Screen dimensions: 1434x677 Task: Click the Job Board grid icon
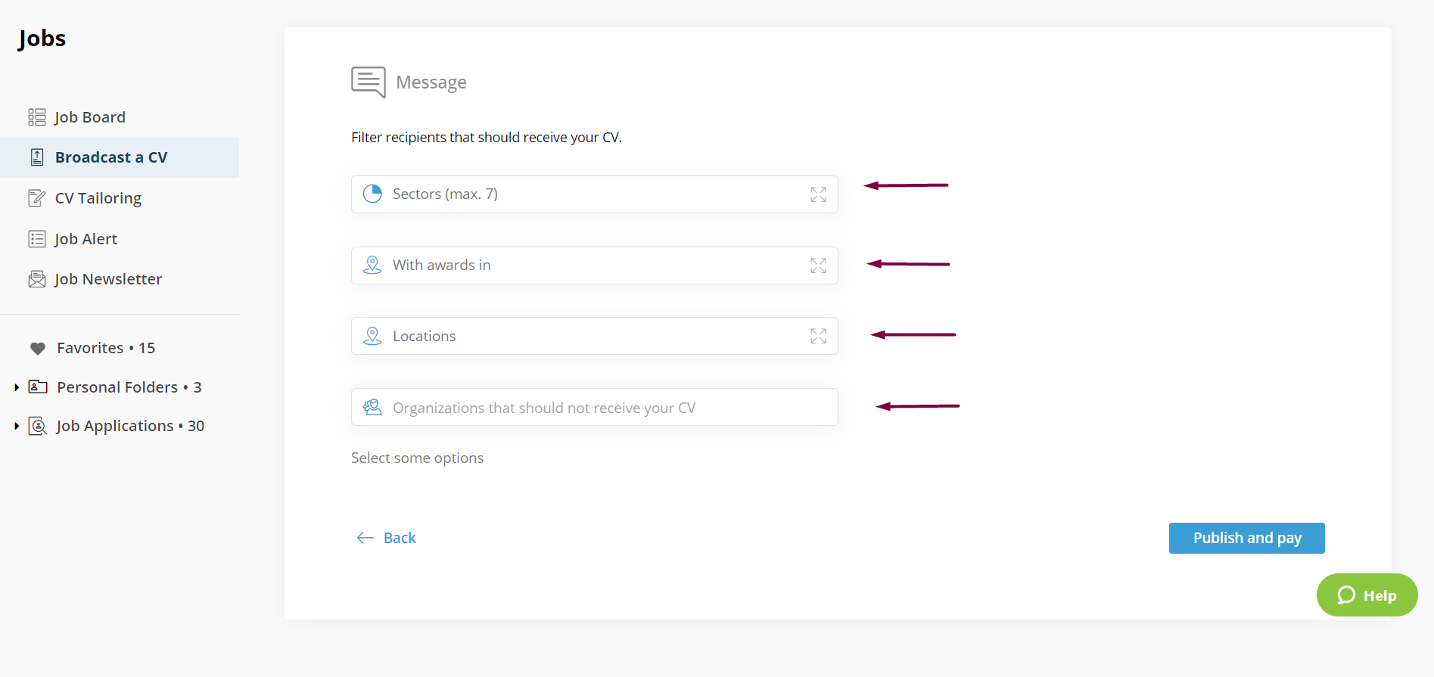(x=36, y=117)
